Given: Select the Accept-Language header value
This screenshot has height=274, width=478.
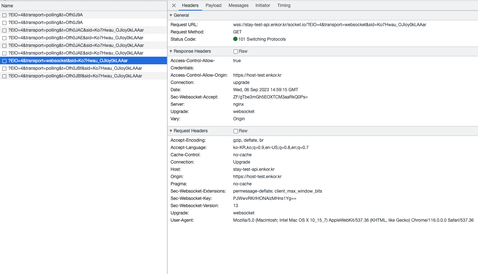Looking at the screenshot, I should pos(271,148).
